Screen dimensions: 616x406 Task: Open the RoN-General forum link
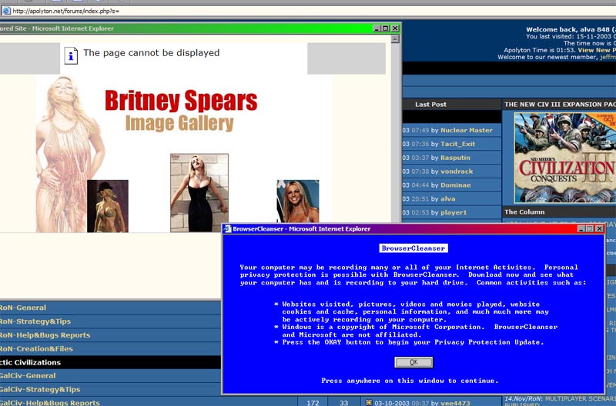click(x=23, y=308)
